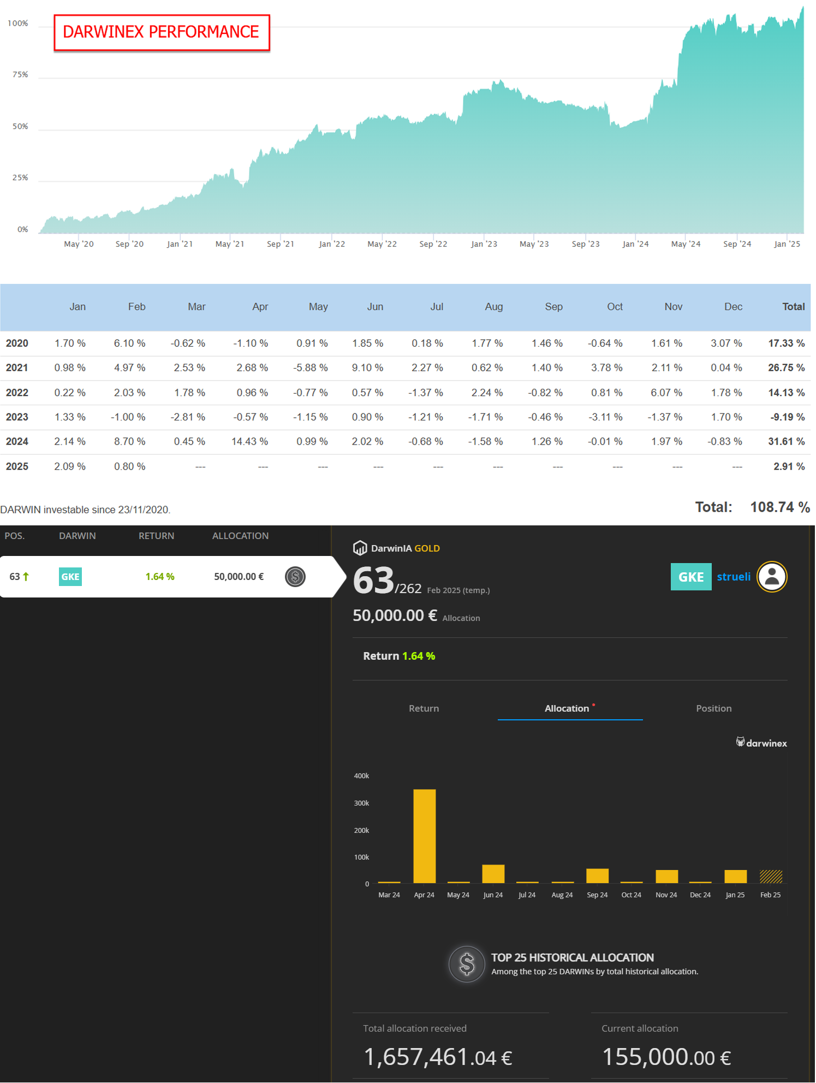
Task: Click the "155,000.00 €" current allocation value
Action: coord(666,1057)
